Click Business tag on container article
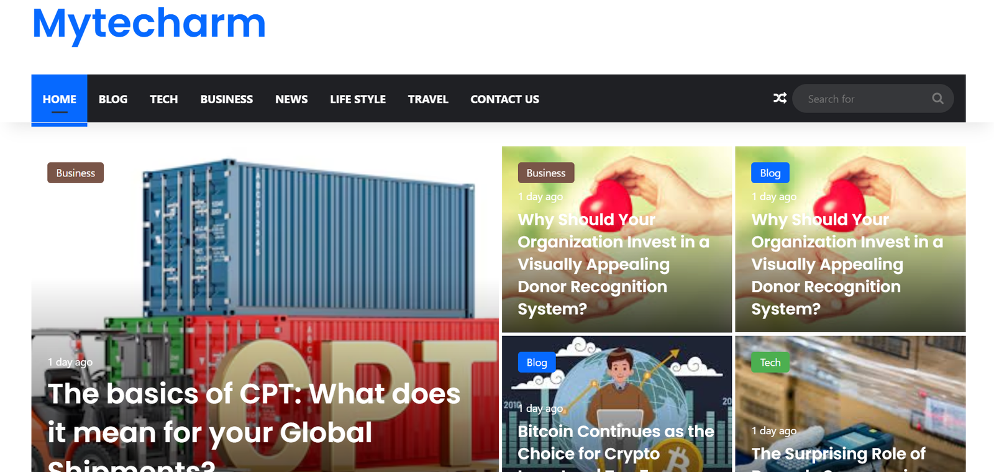994x472 pixels. [x=76, y=173]
